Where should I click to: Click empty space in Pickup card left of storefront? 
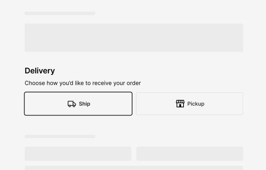(156, 104)
